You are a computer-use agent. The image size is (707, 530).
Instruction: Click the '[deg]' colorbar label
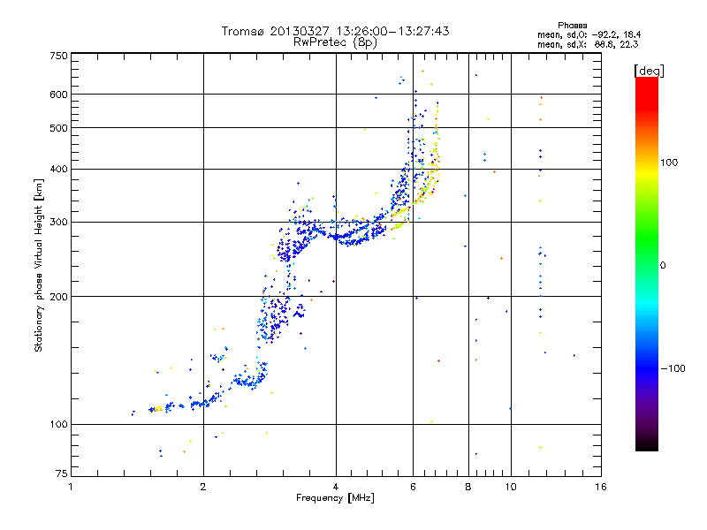pyautogui.click(x=649, y=71)
